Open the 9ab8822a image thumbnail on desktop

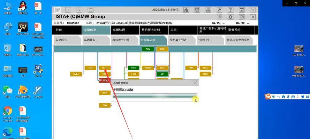[299, 72]
